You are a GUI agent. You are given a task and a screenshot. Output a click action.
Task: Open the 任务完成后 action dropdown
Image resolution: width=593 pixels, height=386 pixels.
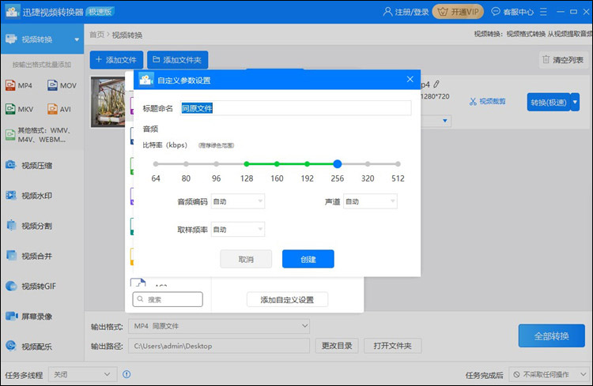tap(550, 374)
